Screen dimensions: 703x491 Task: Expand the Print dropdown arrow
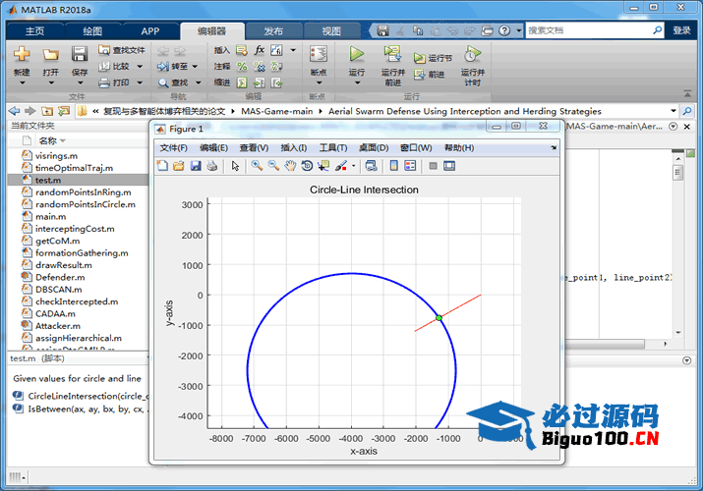point(140,82)
